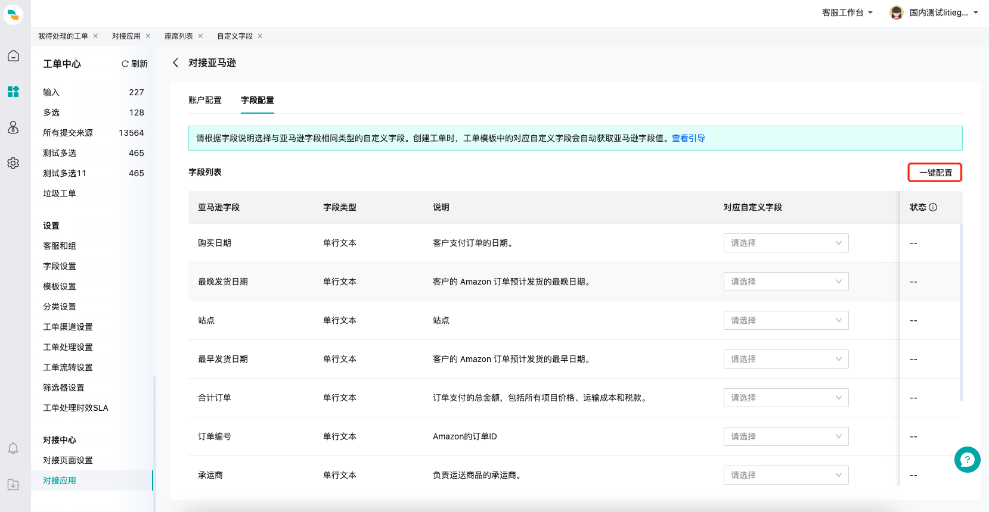Select the 字段配置 tab
989x512 pixels.
258,100
